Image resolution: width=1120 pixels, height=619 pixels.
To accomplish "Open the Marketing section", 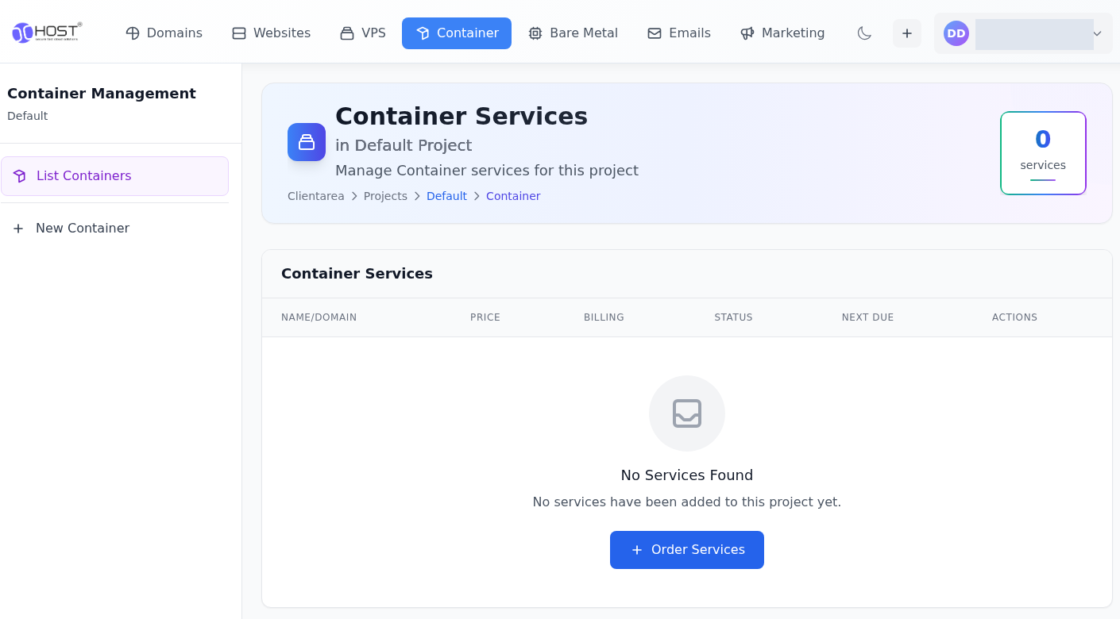I will [x=782, y=33].
